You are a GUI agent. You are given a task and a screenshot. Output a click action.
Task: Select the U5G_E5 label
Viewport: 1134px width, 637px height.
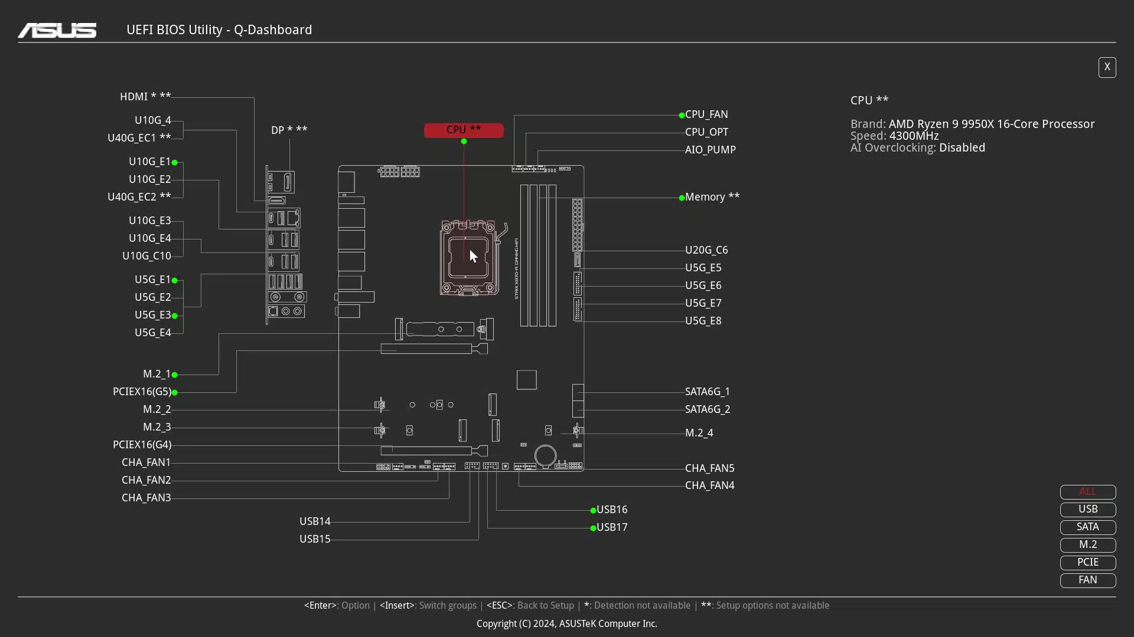pyautogui.click(x=703, y=268)
